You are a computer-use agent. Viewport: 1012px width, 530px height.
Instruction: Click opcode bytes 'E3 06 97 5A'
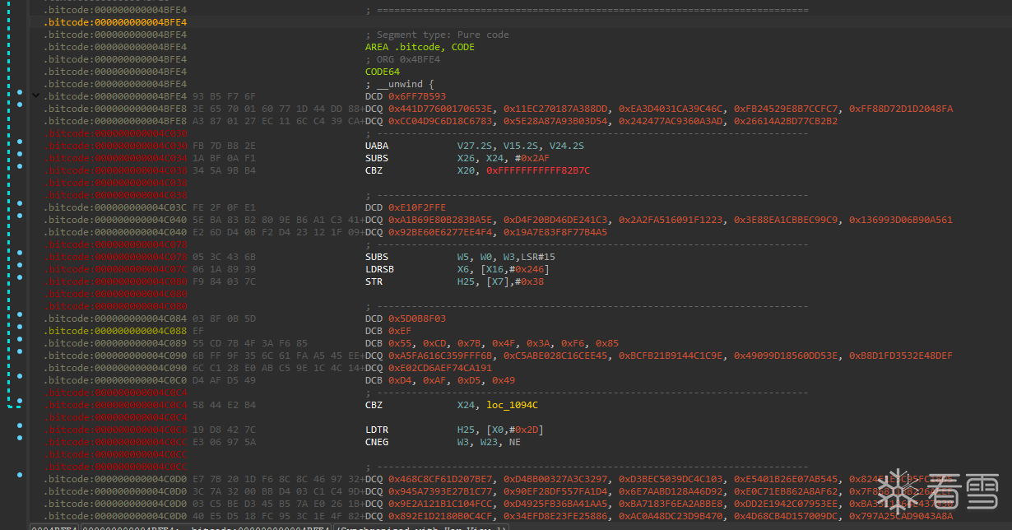(x=223, y=442)
